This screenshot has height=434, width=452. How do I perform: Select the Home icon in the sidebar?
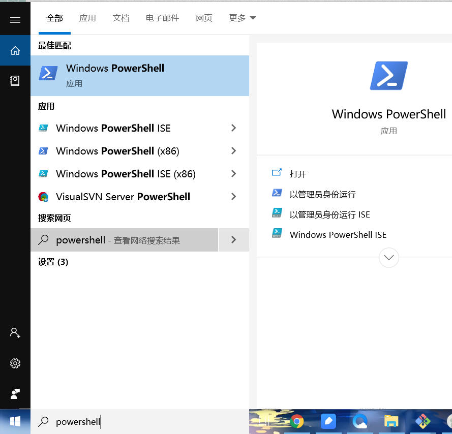(15, 50)
